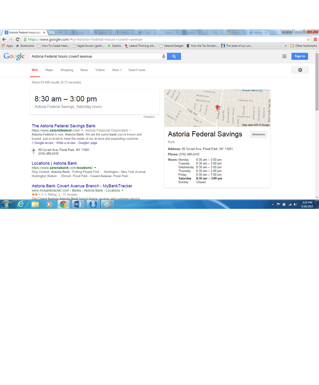
Task: Click the Write a review link
Action: tap(66, 143)
